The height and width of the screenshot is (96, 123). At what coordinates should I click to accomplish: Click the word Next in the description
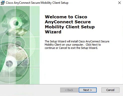point(95,45)
